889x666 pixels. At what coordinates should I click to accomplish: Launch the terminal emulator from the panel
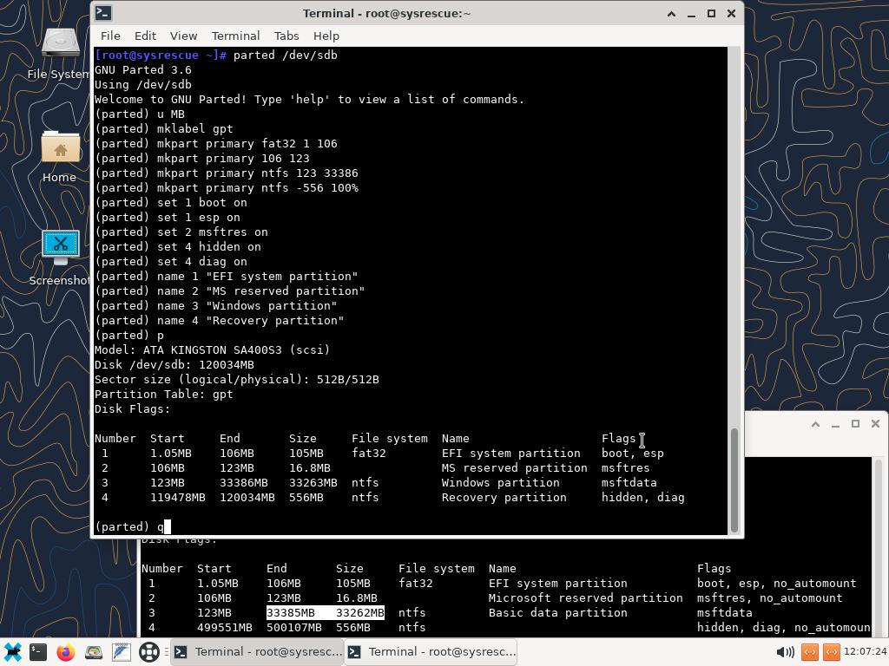[38, 651]
